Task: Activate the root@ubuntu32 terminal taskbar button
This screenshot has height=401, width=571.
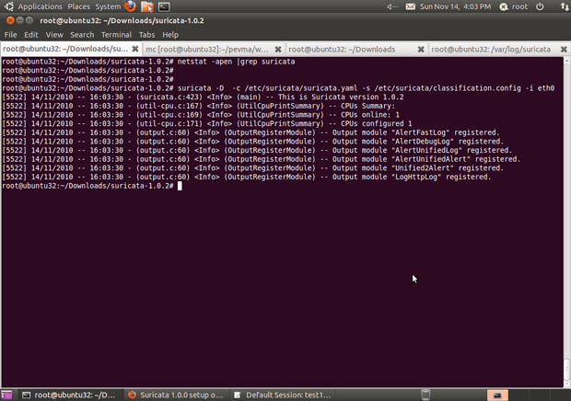Action: [x=68, y=395]
